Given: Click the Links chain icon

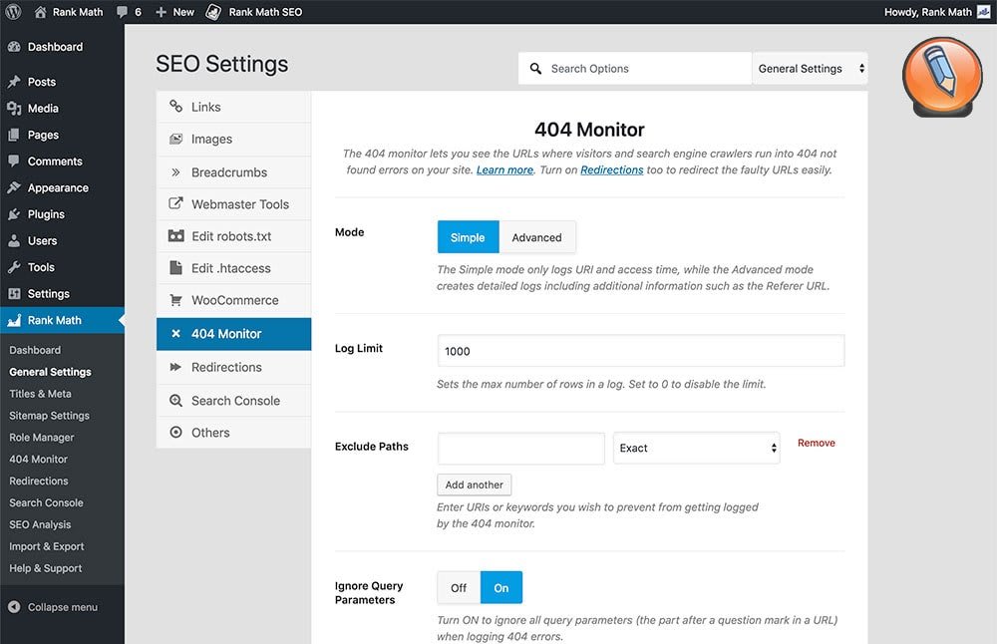Looking at the screenshot, I should 176,106.
